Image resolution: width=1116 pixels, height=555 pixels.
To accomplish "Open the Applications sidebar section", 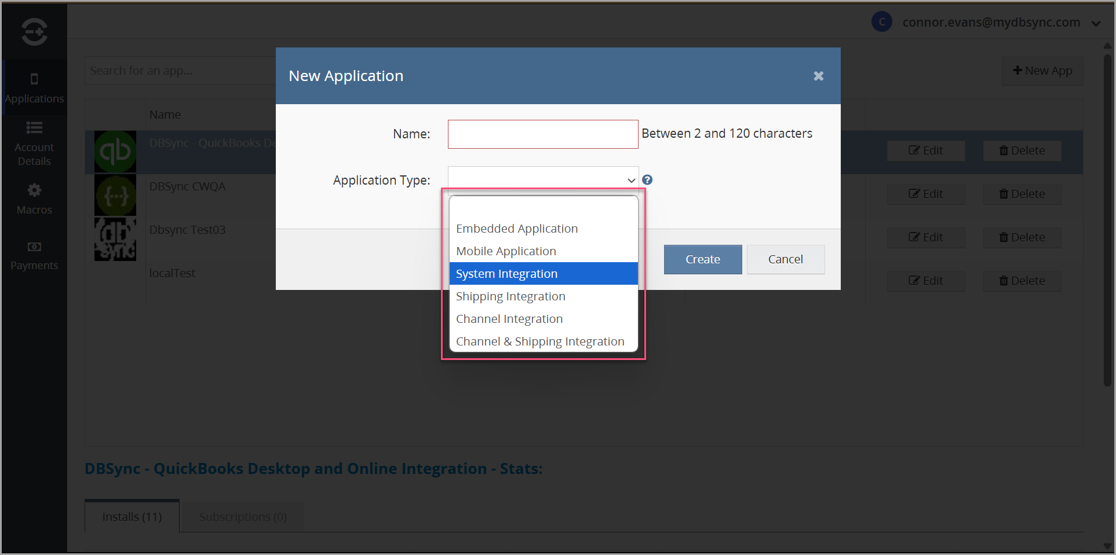I will (x=34, y=88).
